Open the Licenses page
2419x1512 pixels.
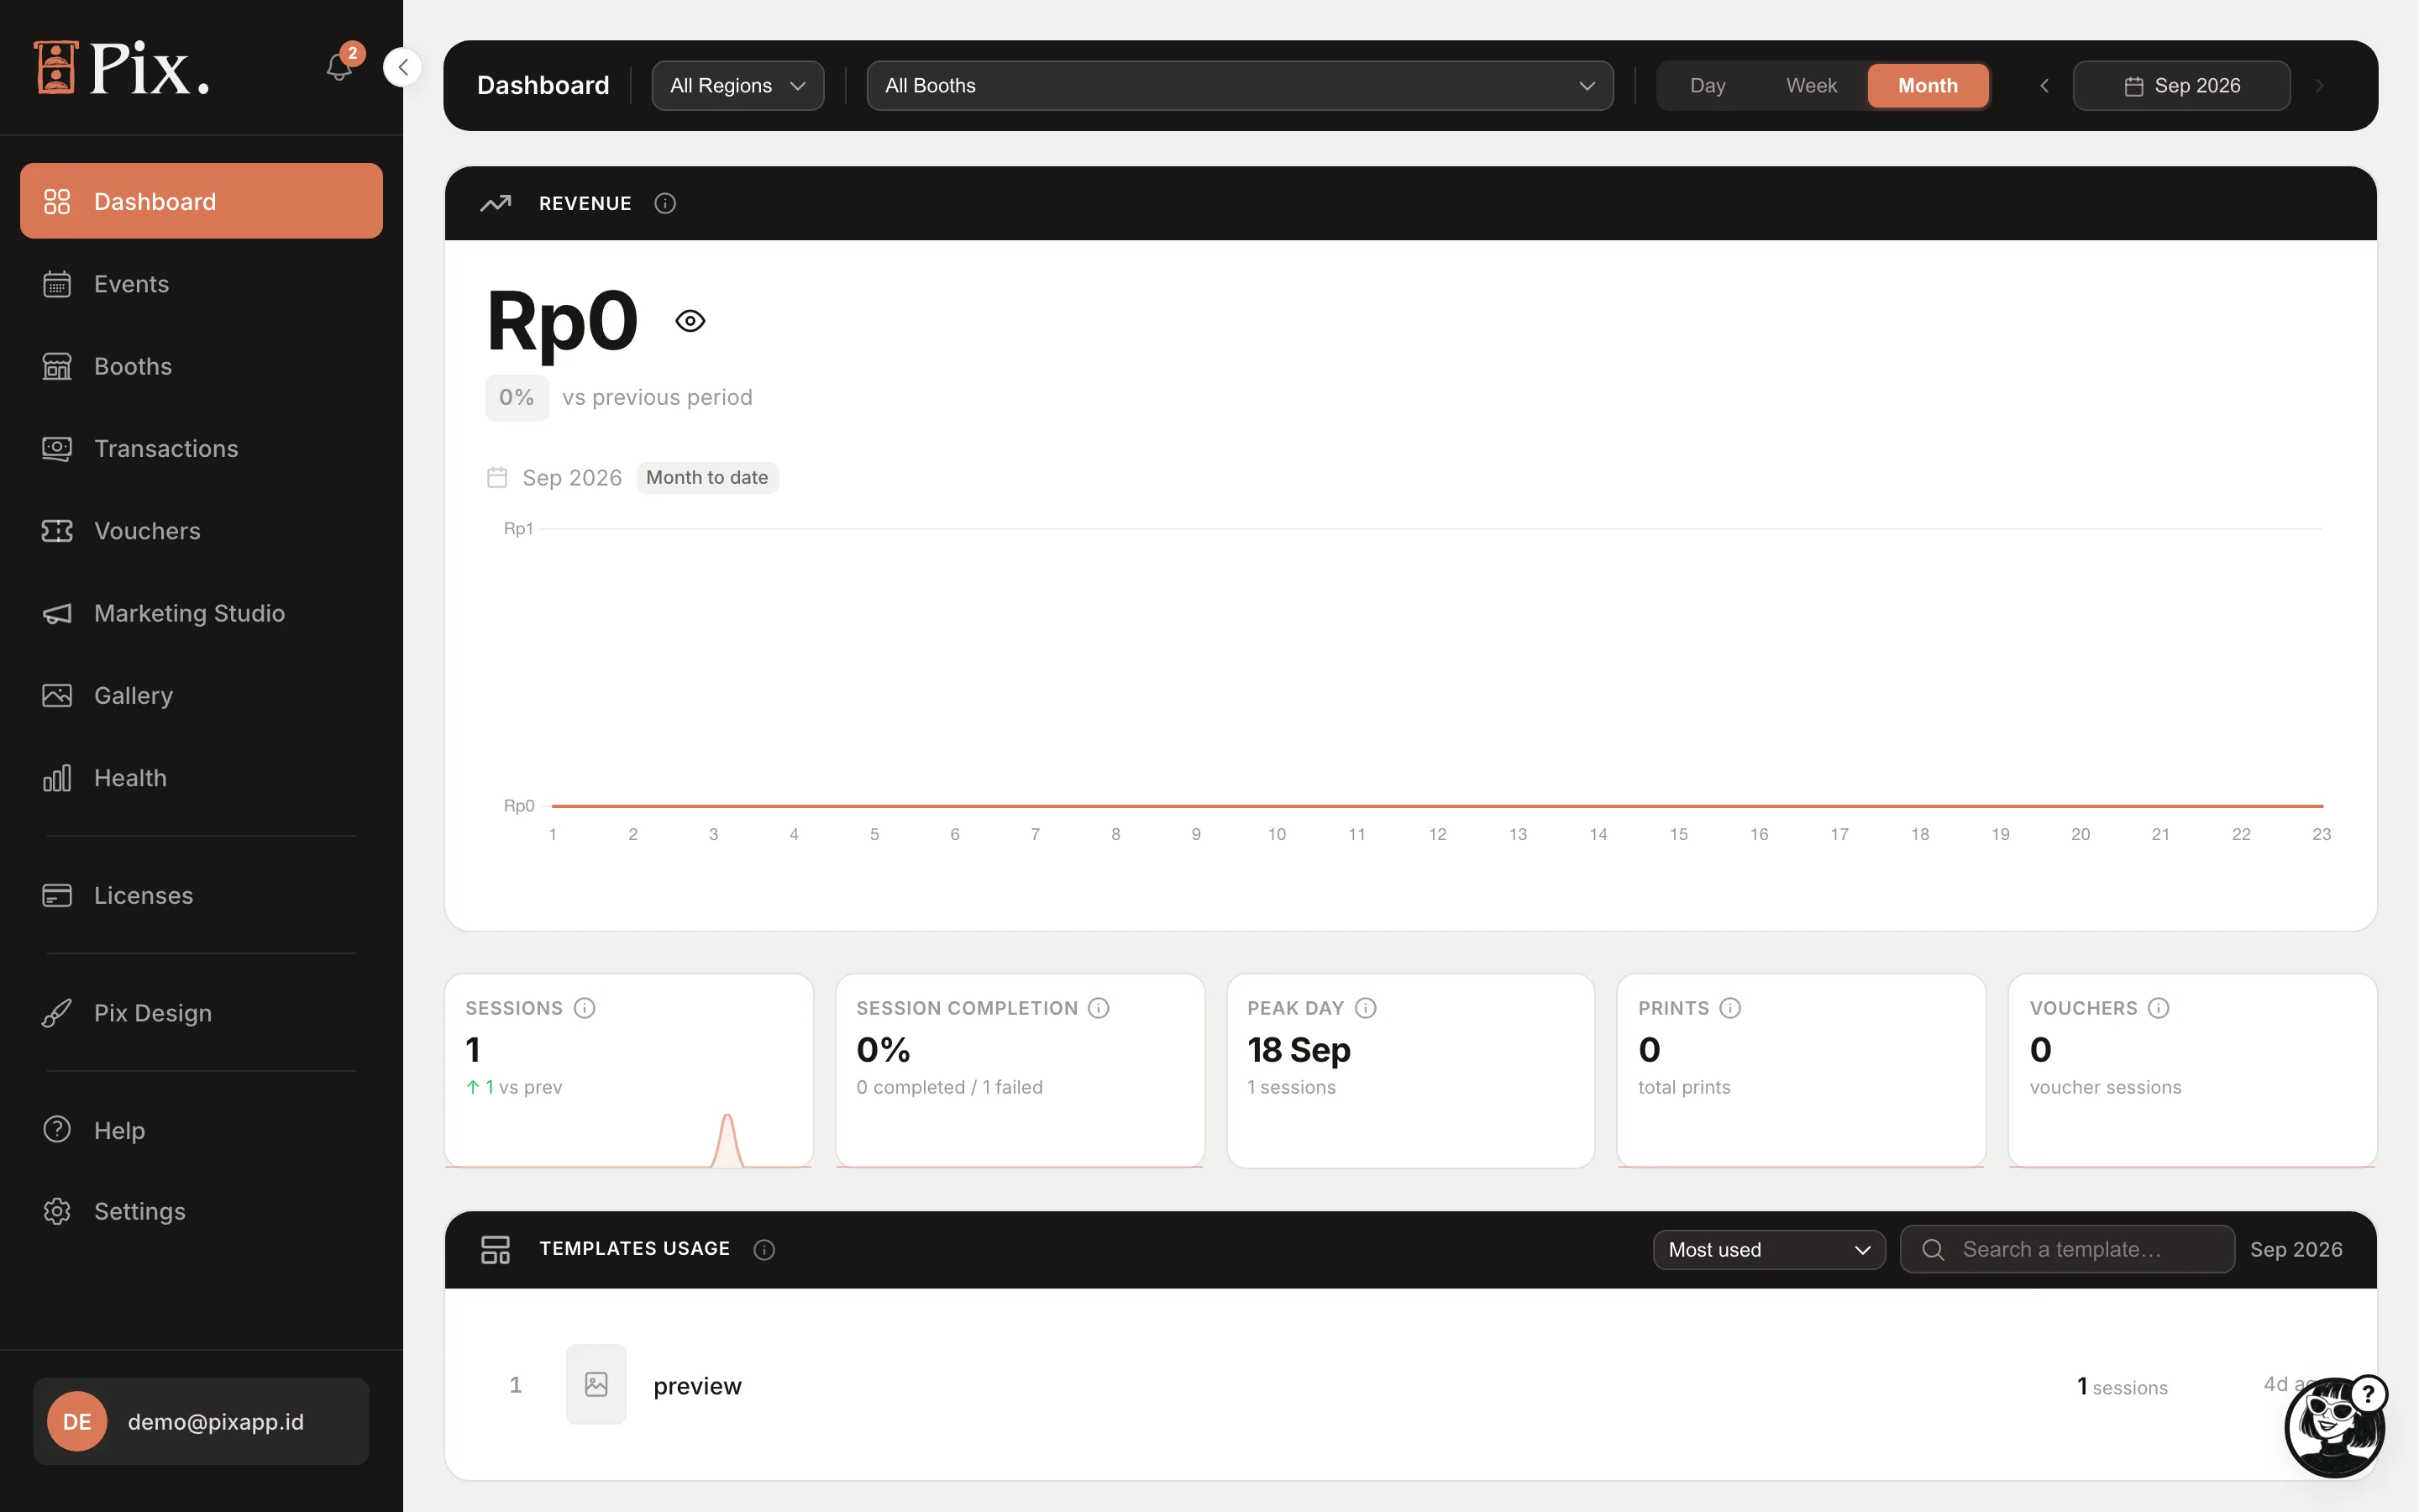tap(201, 895)
